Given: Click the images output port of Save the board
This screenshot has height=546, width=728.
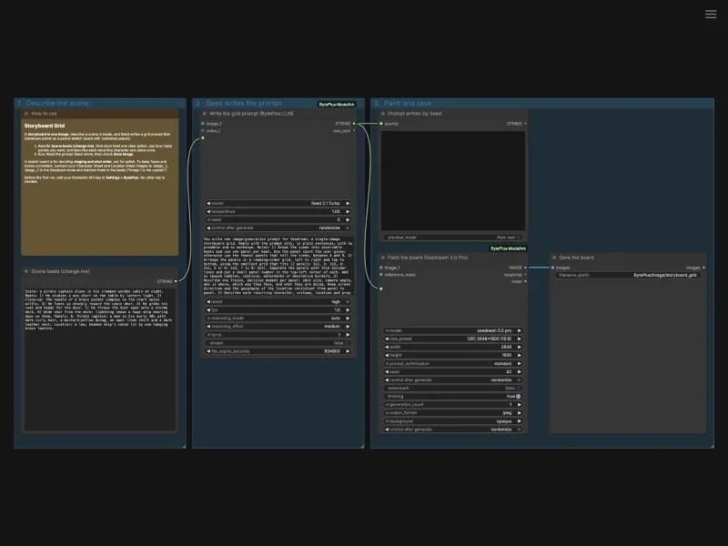Looking at the screenshot, I should coord(703,268).
